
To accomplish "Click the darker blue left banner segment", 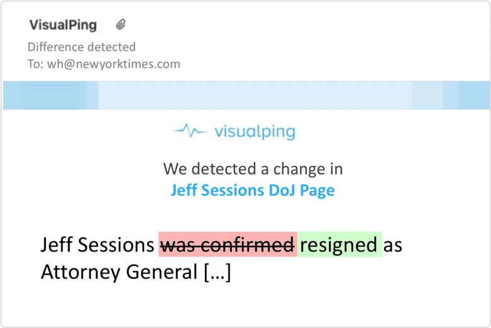I will [x=51, y=96].
